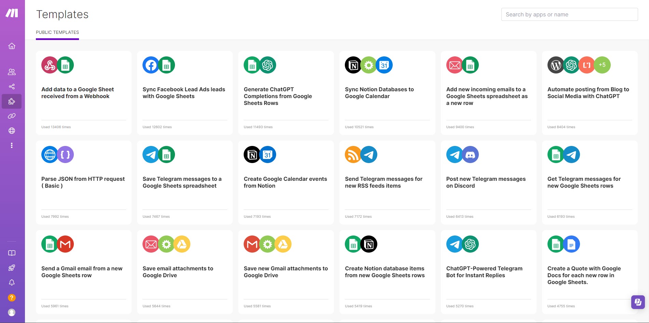Click the 'Used 6193 times' text
The height and width of the screenshot is (323, 649).
561,217
